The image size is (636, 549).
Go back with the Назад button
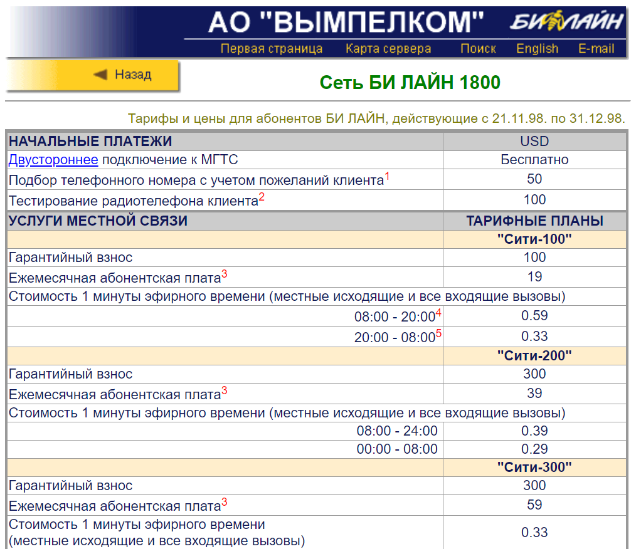point(93,75)
